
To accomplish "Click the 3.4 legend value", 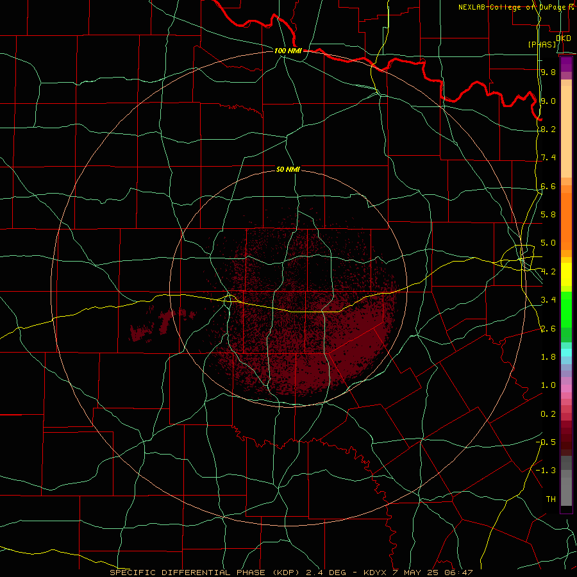I will [548, 300].
